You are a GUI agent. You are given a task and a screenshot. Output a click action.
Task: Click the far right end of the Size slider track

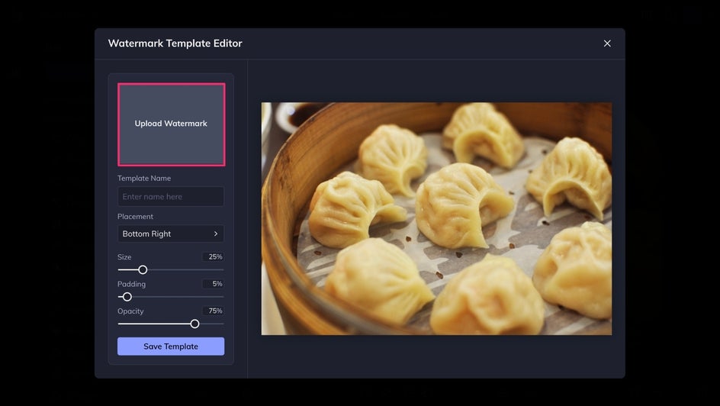[223, 269]
